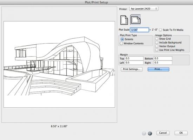
Task: Click the Cancel button
Action: tap(163, 133)
